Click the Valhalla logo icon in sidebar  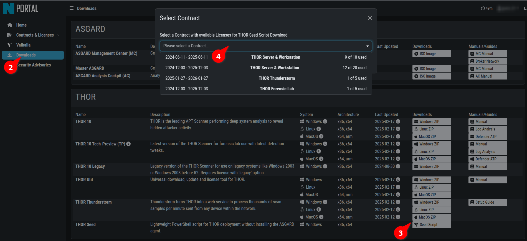[x=10, y=45]
